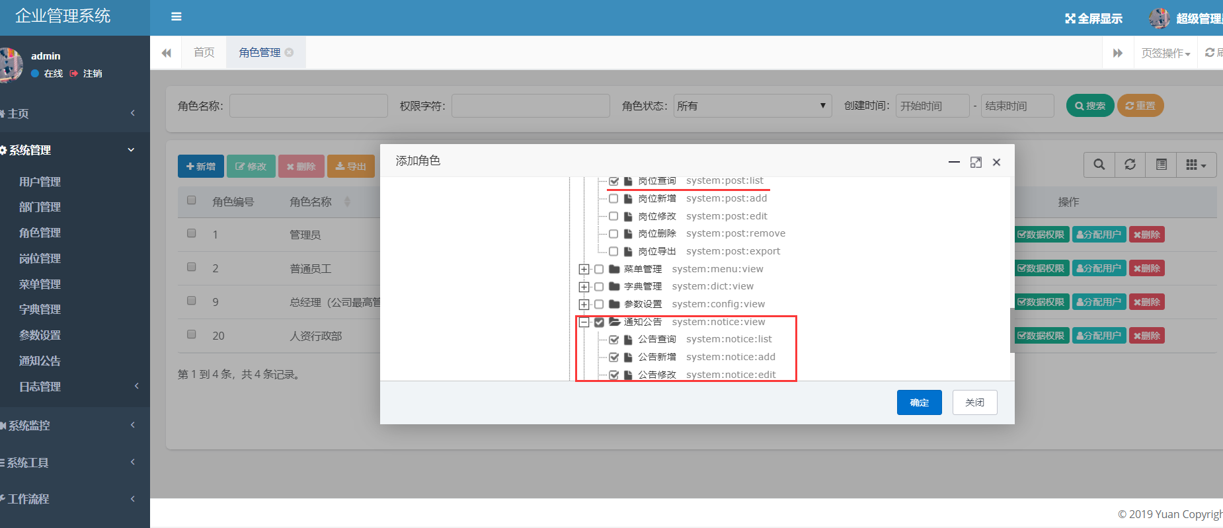Collapse the 通知公告 tree node
This screenshot has width=1223, height=528.
pos(584,322)
